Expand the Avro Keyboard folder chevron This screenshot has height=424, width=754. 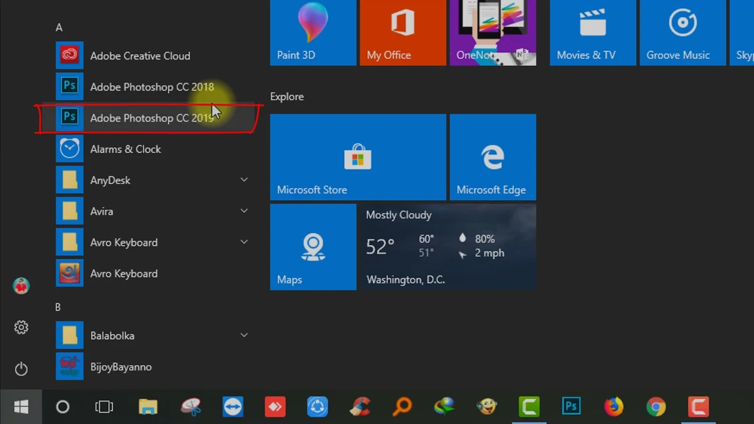[244, 242]
